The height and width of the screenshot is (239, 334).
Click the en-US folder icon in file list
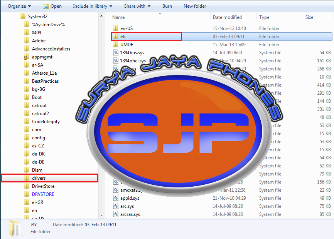tap(115, 28)
